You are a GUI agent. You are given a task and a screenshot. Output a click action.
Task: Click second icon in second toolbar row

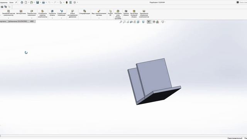[6, 7]
